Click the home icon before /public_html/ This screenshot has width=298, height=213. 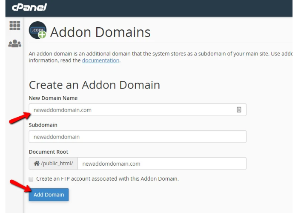click(x=37, y=163)
